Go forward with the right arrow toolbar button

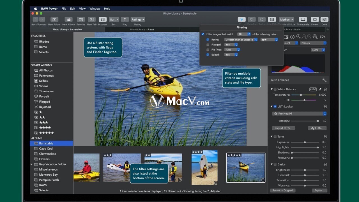pos(42,19)
